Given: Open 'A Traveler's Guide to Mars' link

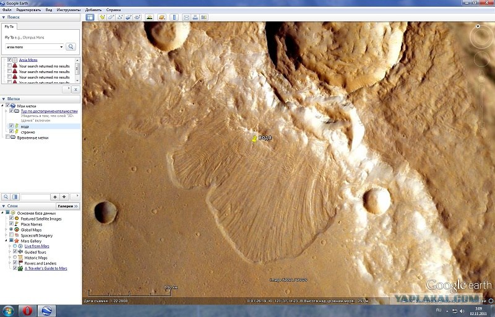Looking at the screenshot, I should (x=46, y=268).
